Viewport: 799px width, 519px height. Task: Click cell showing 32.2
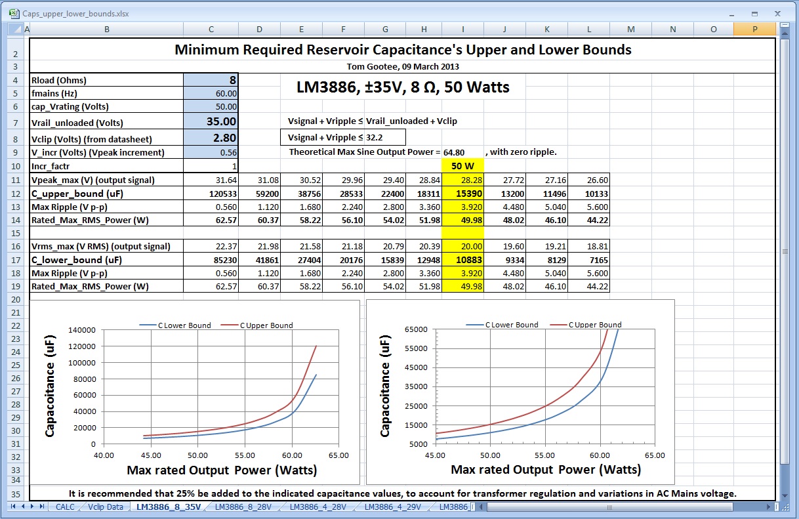(x=385, y=137)
